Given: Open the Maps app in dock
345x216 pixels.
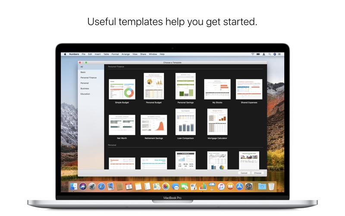Looking at the screenshot, I should (157, 187).
